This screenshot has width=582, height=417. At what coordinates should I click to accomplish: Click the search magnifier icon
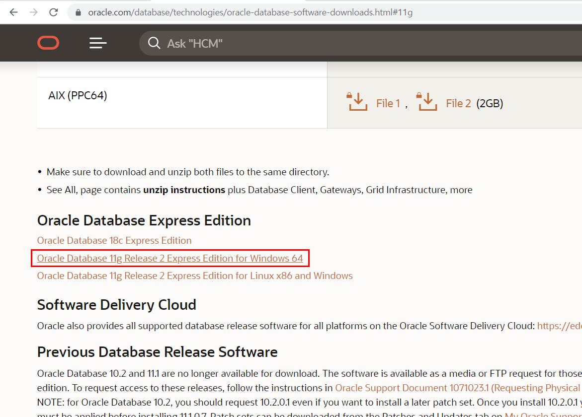tap(154, 43)
